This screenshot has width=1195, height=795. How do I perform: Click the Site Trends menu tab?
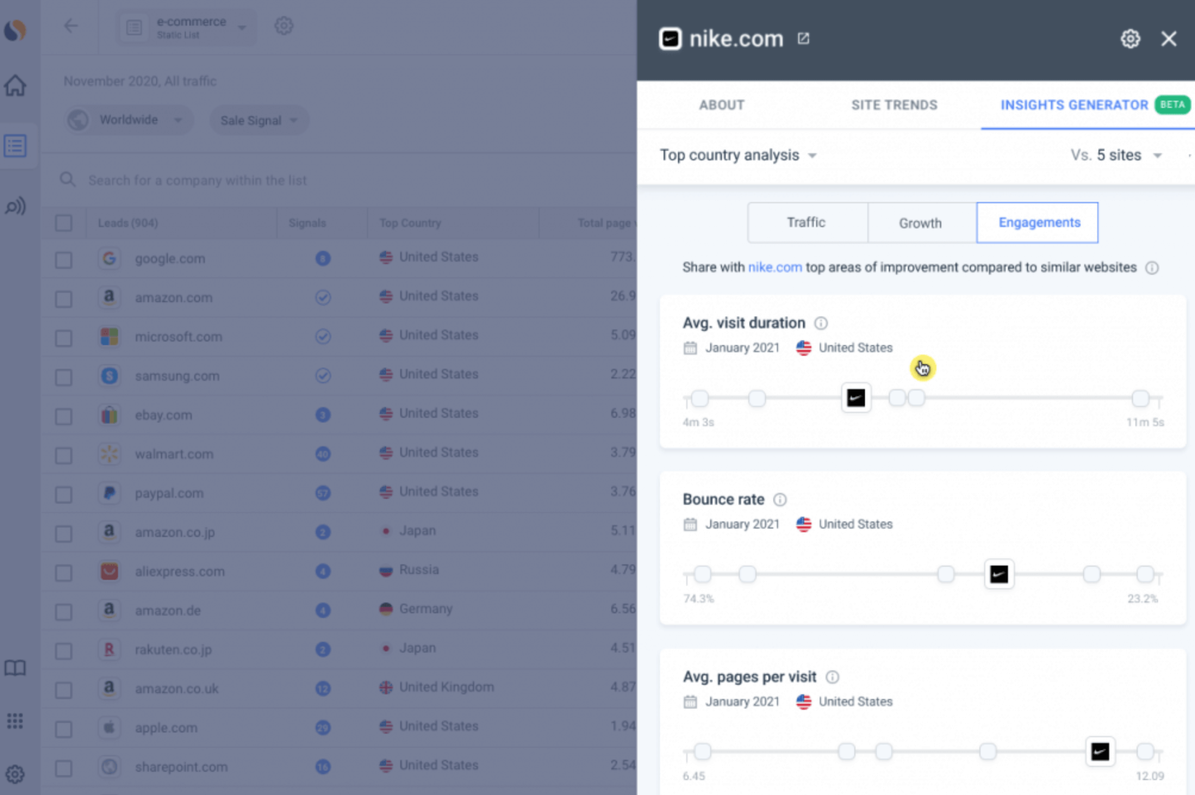891,105
